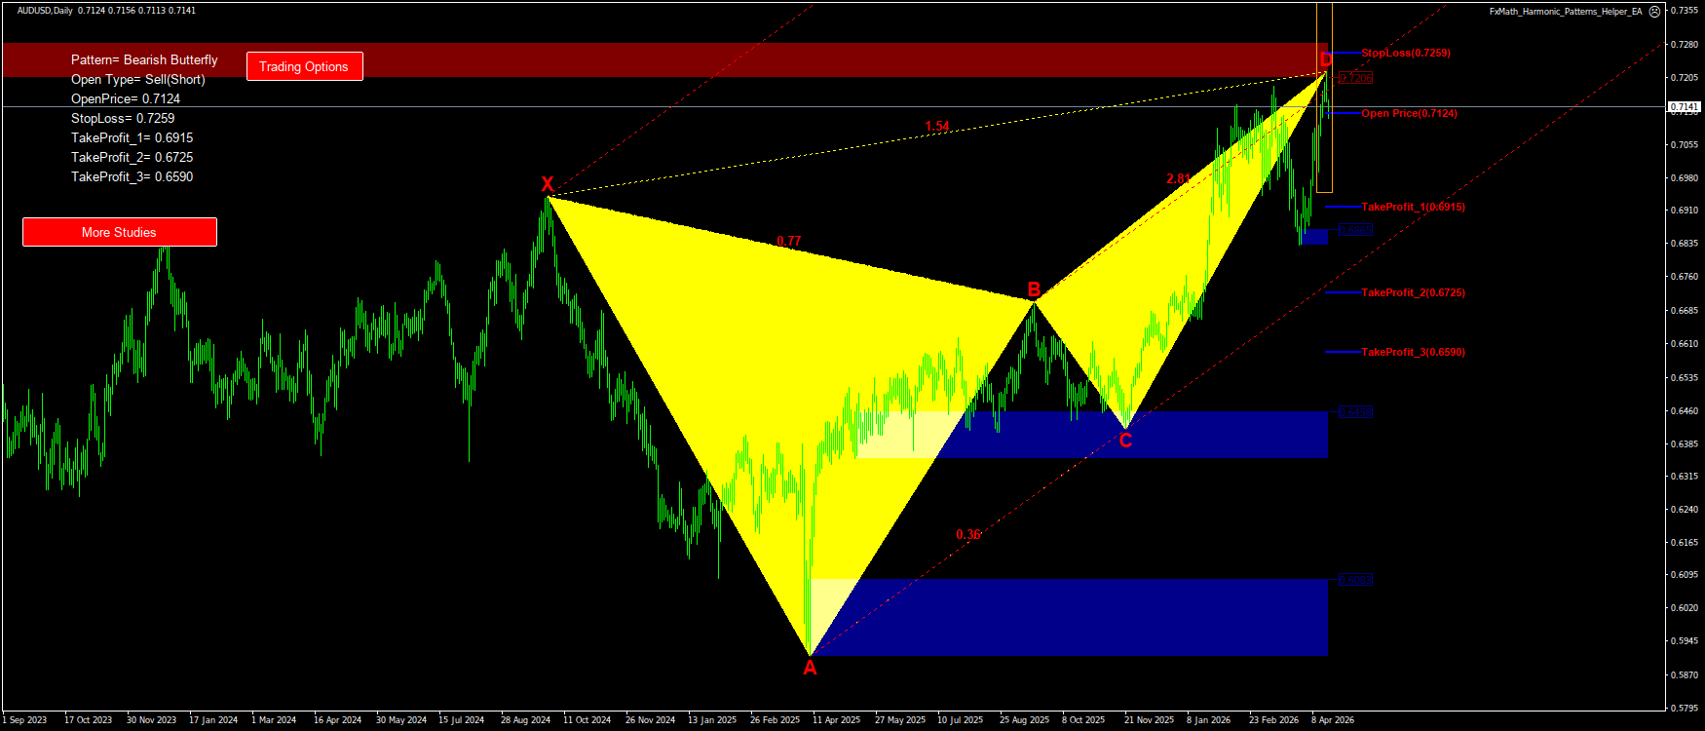Viewport: 1705px width, 731px height.
Task: Click the AUDUSD,Daily chart title
Action: (45, 11)
